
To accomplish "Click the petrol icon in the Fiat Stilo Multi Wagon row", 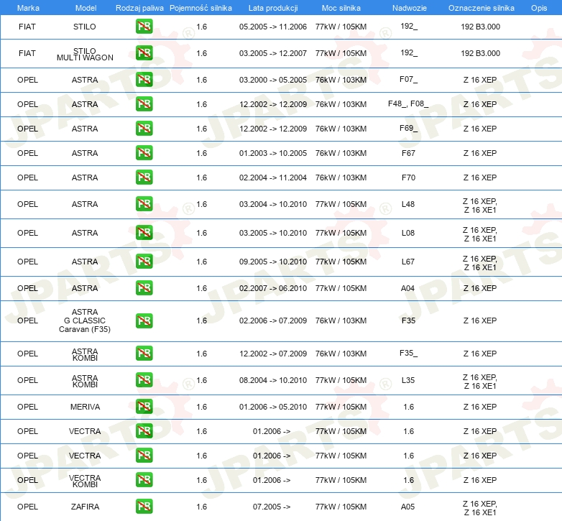I will coord(144,53).
